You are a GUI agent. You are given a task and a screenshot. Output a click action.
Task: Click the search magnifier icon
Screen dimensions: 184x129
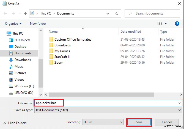pos(130,13)
